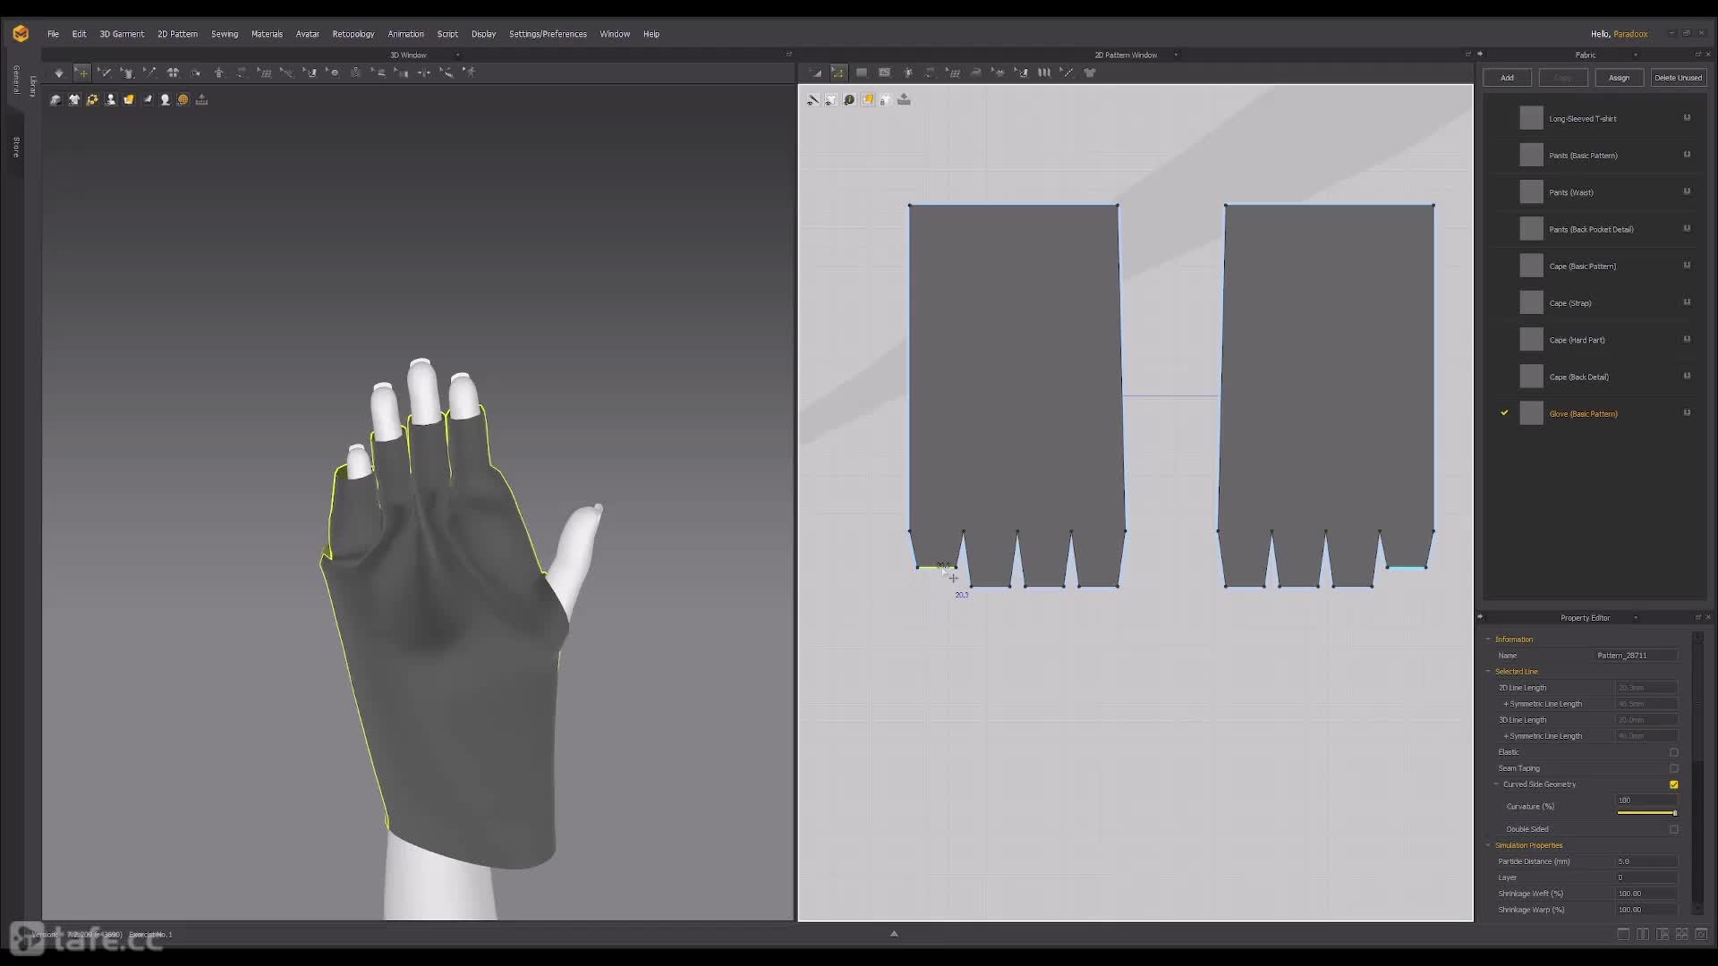Image resolution: width=1718 pixels, height=966 pixels.
Task: Open the Property Editor title dropdown arrow
Action: coord(1636,618)
